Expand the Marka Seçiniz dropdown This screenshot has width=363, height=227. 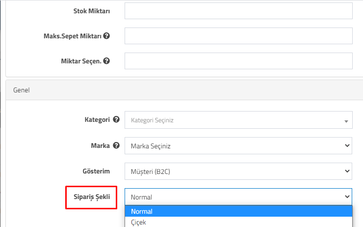pyautogui.click(x=238, y=145)
